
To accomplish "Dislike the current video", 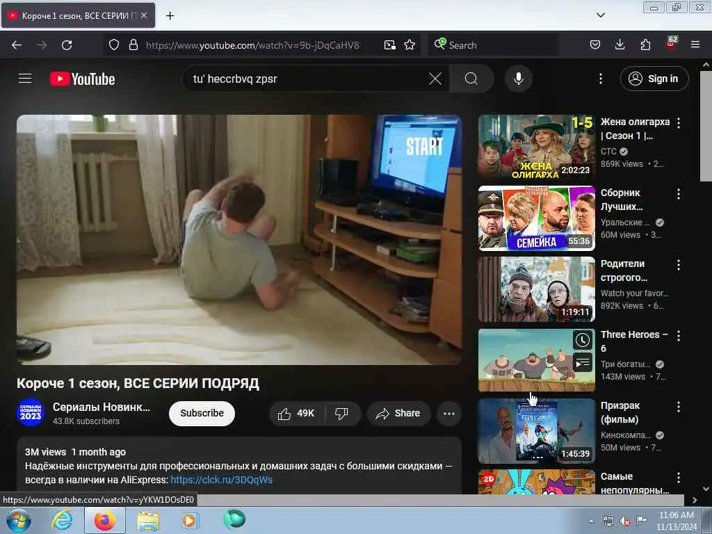I will coord(342,413).
